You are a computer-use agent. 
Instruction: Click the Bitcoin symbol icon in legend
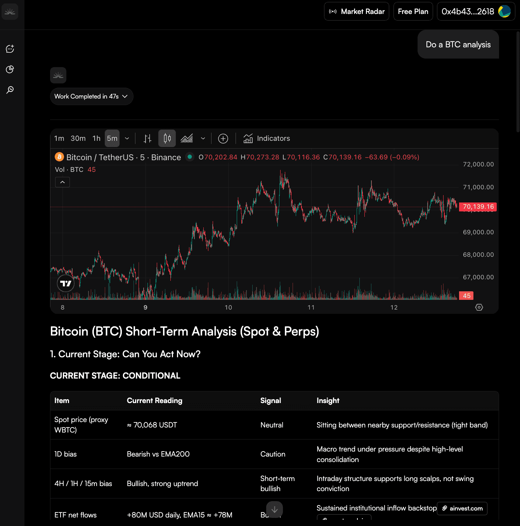pyautogui.click(x=59, y=157)
